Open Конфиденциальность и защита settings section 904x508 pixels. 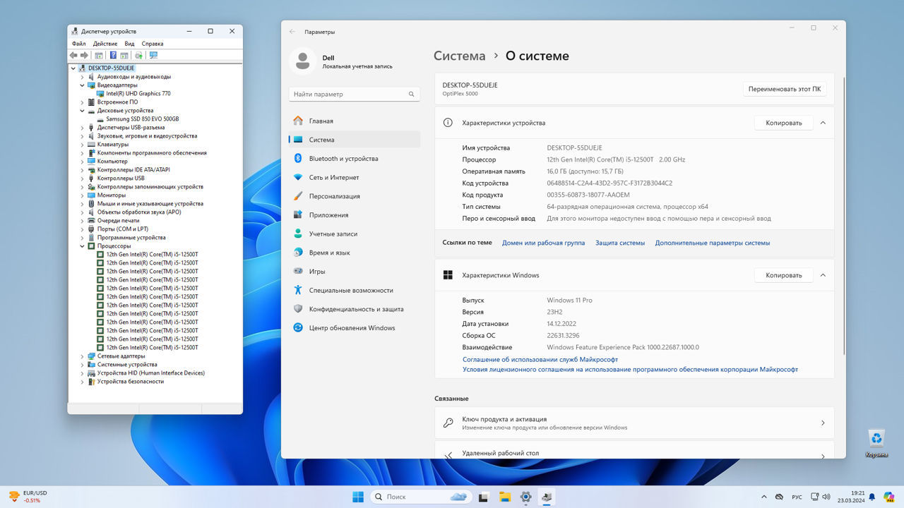click(x=355, y=309)
